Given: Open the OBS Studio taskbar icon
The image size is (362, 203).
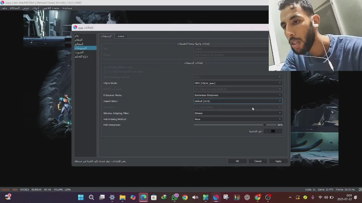Looking at the screenshot, I should coord(268,197).
